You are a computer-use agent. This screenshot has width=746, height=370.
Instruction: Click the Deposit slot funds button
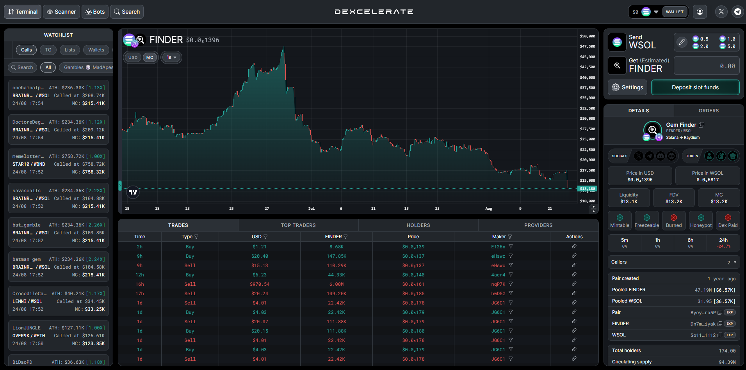coord(695,87)
